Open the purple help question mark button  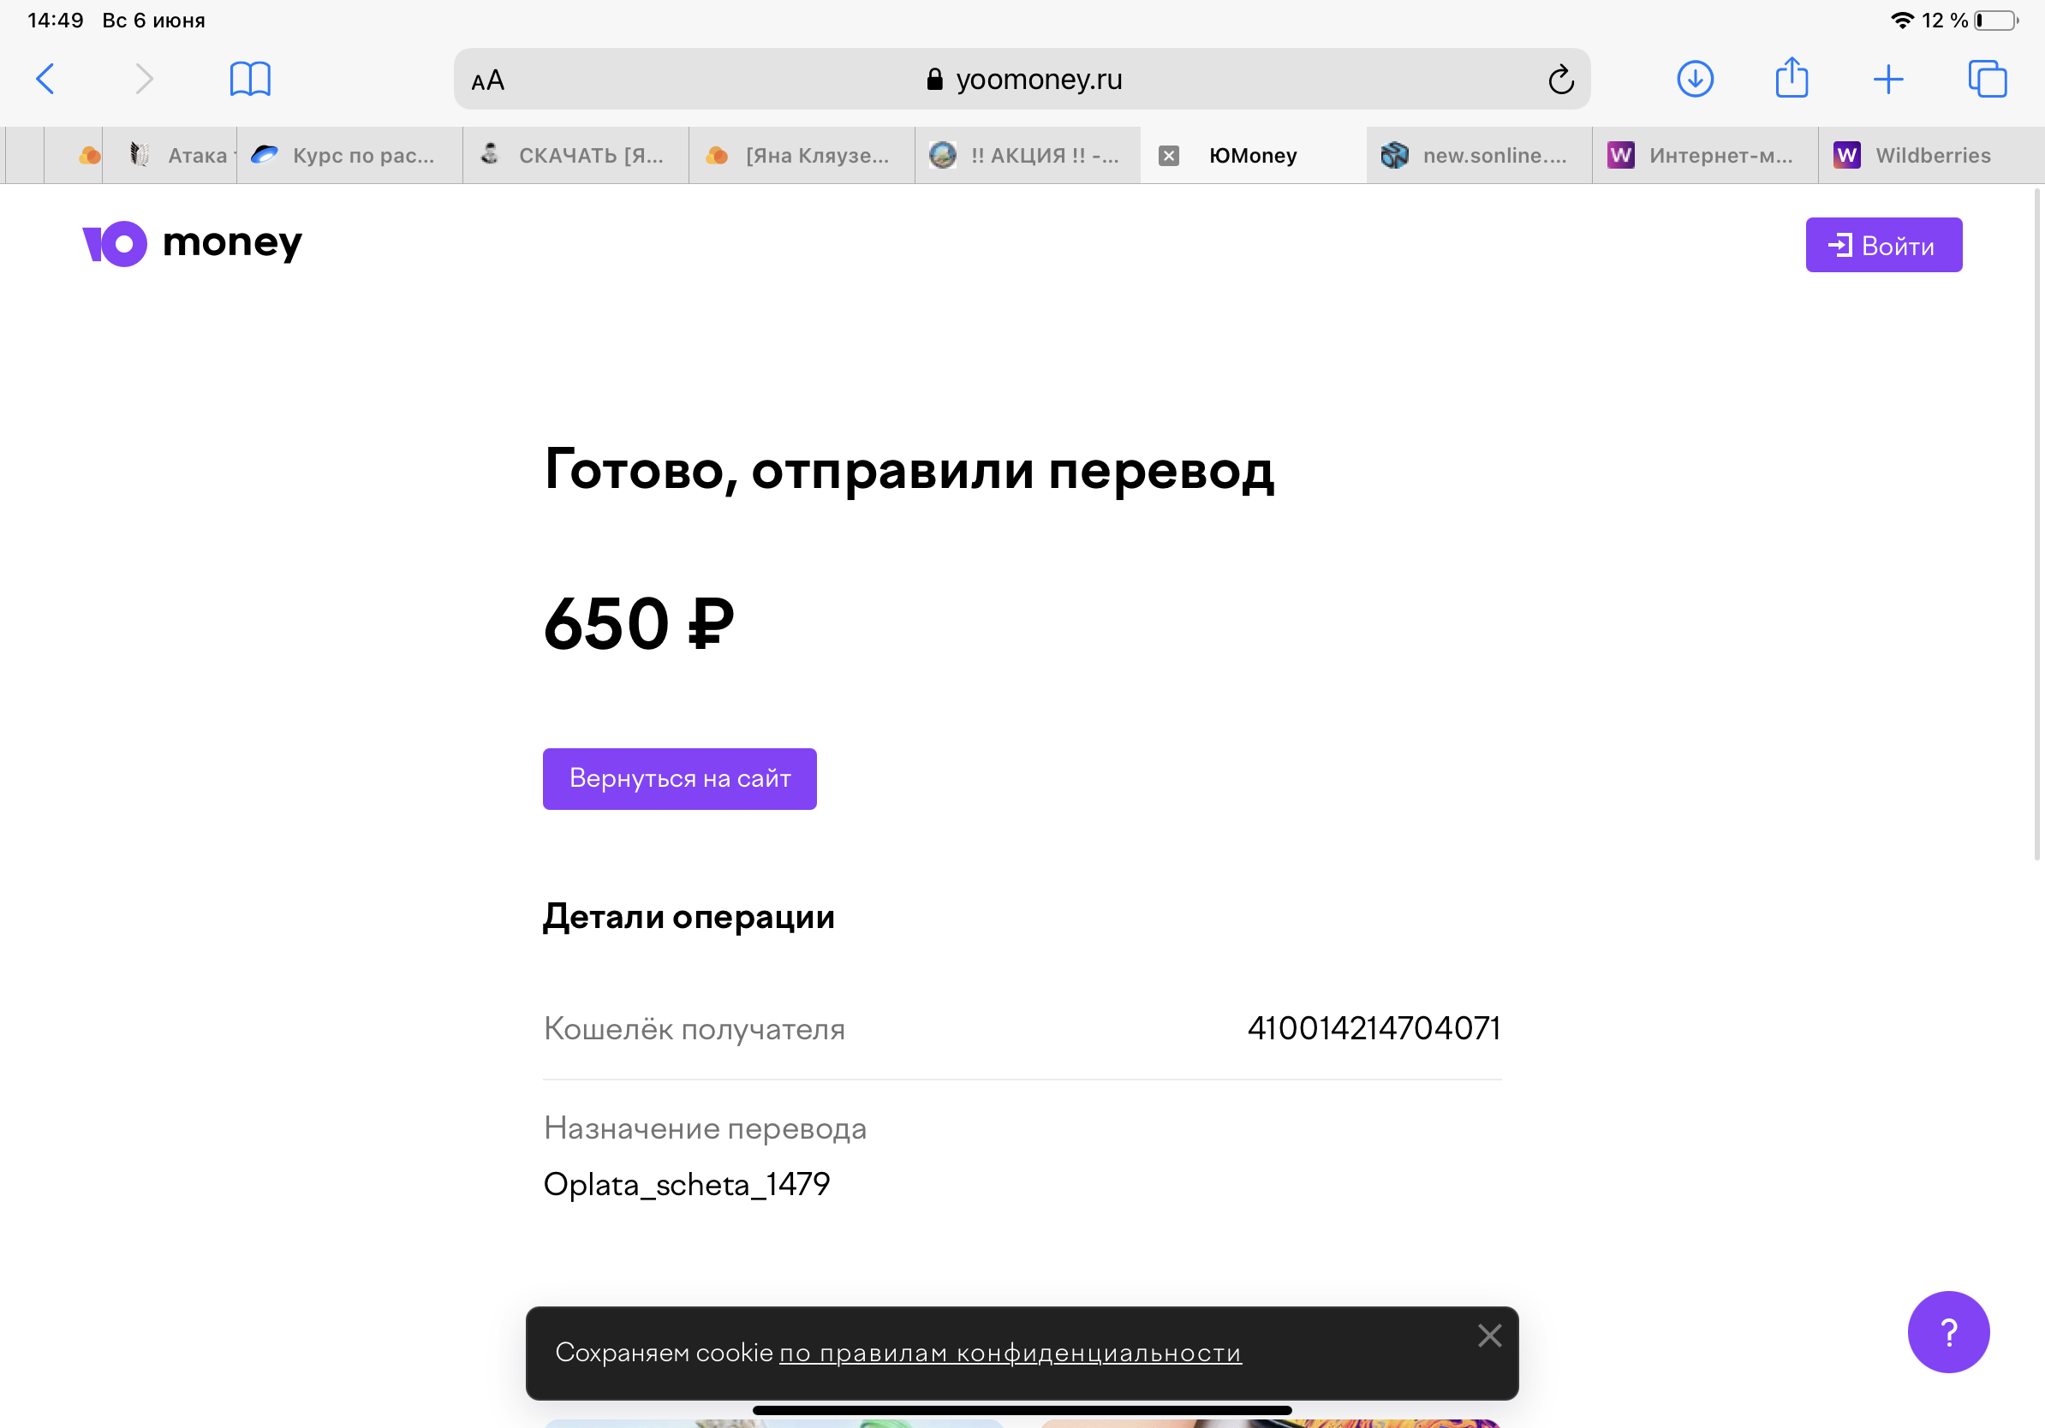point(1948,1332)
